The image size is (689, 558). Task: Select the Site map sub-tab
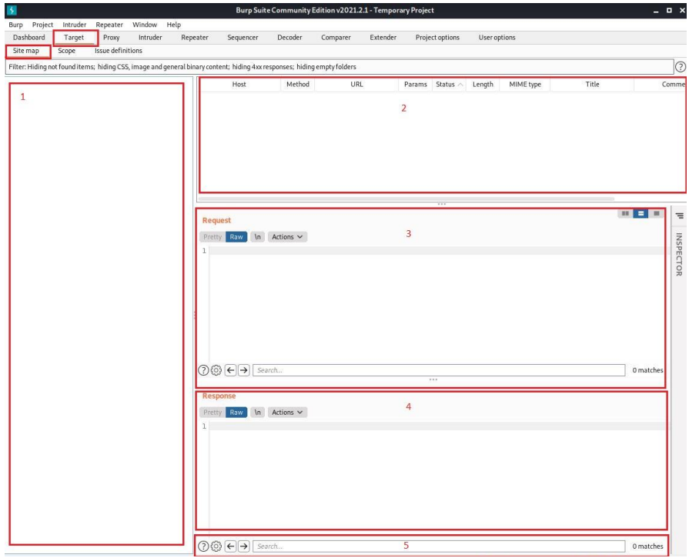(26, 51)
